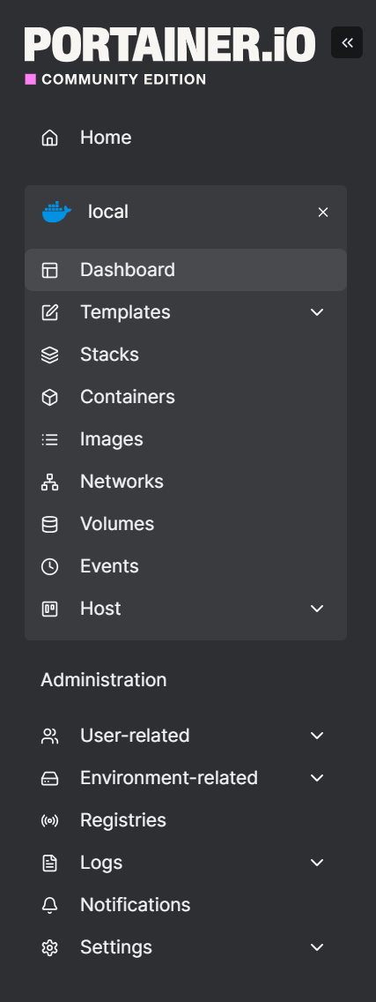Click the Images list icon
The image size is (376, 1002).
pos(50,439)
